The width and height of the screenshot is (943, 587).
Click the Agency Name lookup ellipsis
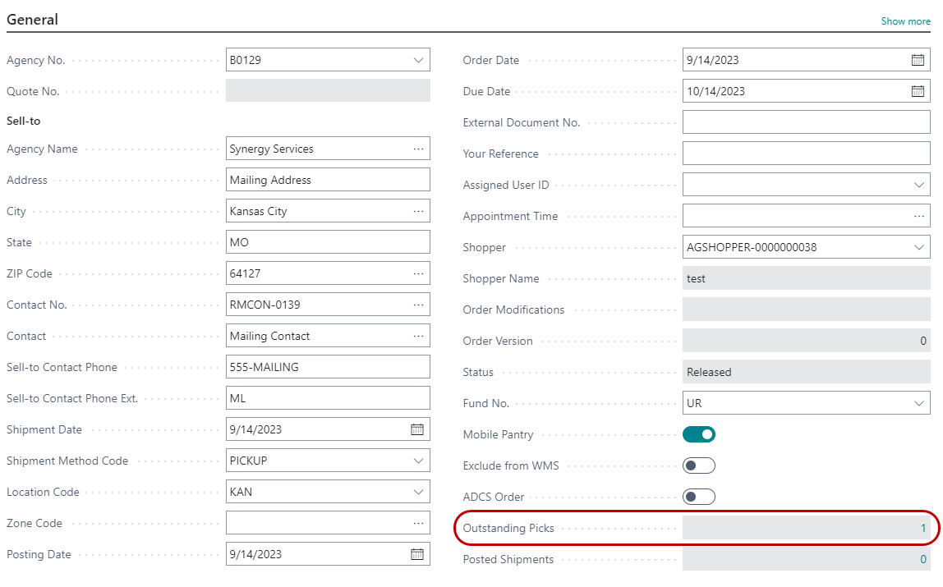pos(419,149)
